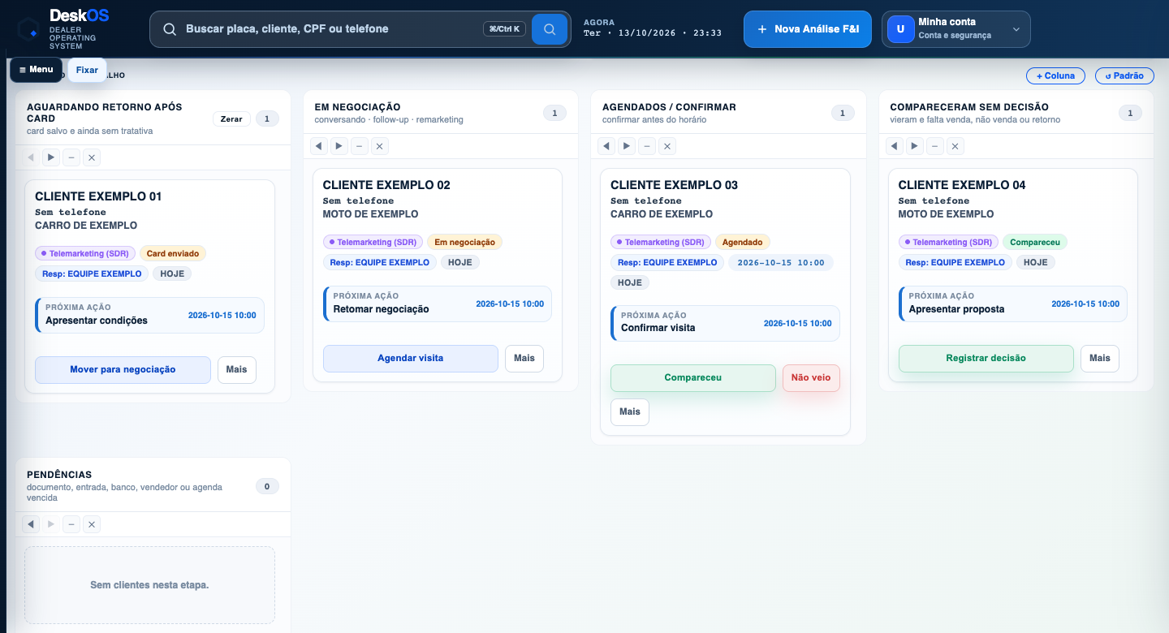Move Em Negociação column left
The width and height of the screenshot is (1169, 633).
[319, 146]
